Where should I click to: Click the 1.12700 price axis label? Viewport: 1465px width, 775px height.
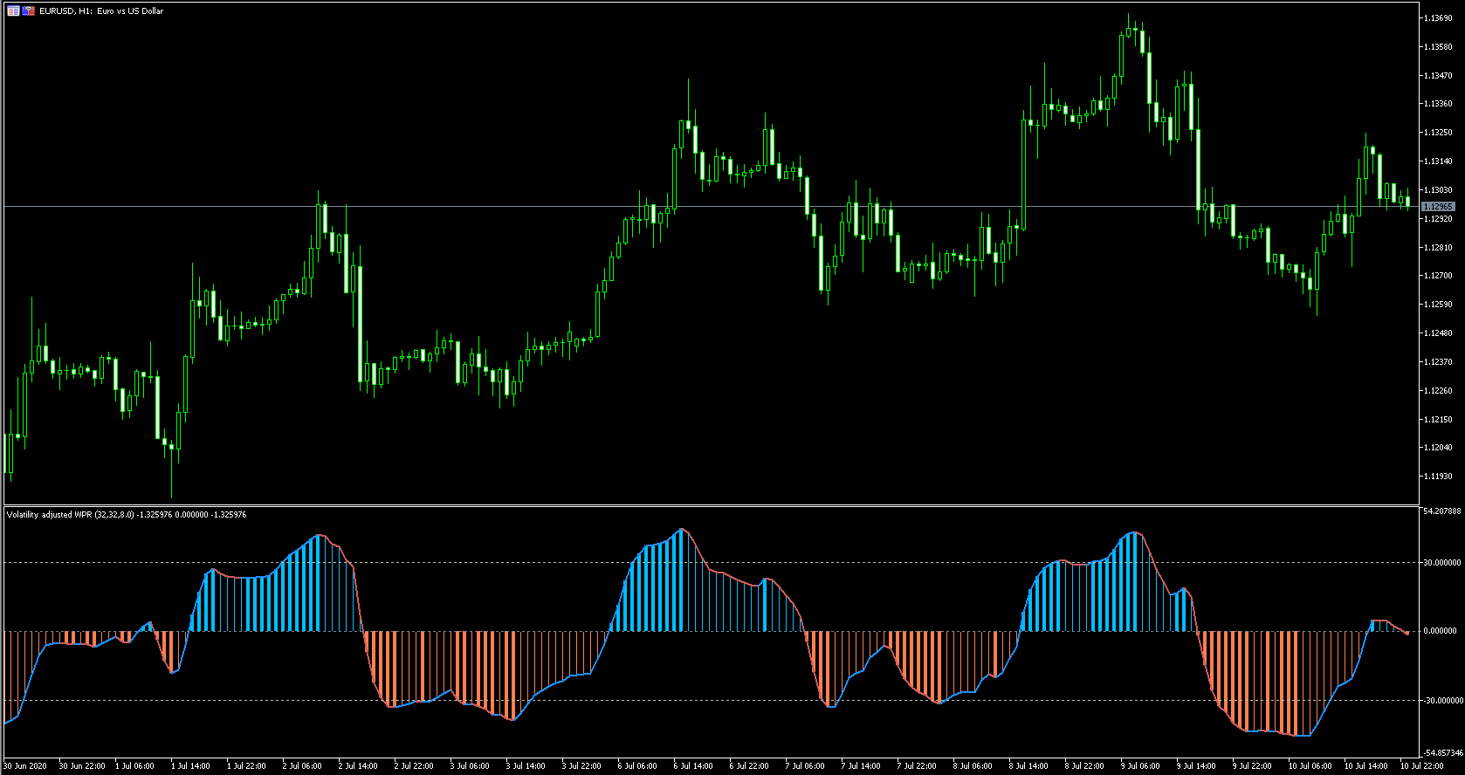click(x=1438, y=276)
